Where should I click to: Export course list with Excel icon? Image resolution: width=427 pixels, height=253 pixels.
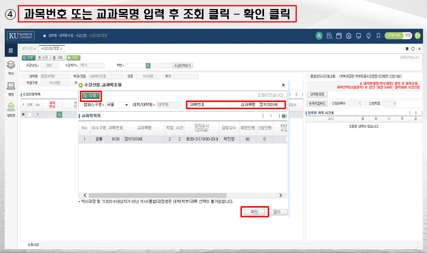(284, 116)
